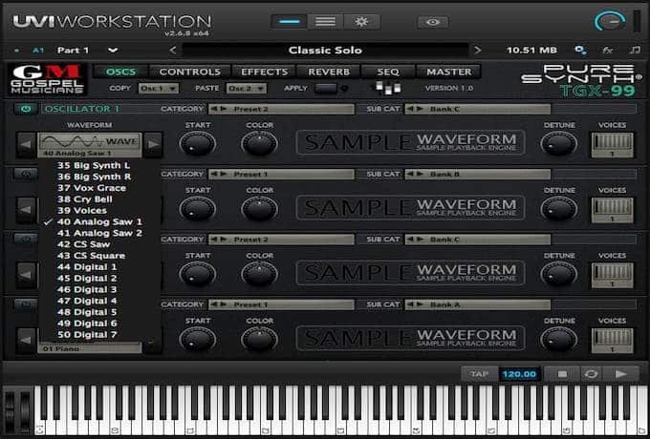This screenshot has width=650, height=439.
Task: Open third oscillator CATEGORY Preset 2 selector
Action: 281,240
